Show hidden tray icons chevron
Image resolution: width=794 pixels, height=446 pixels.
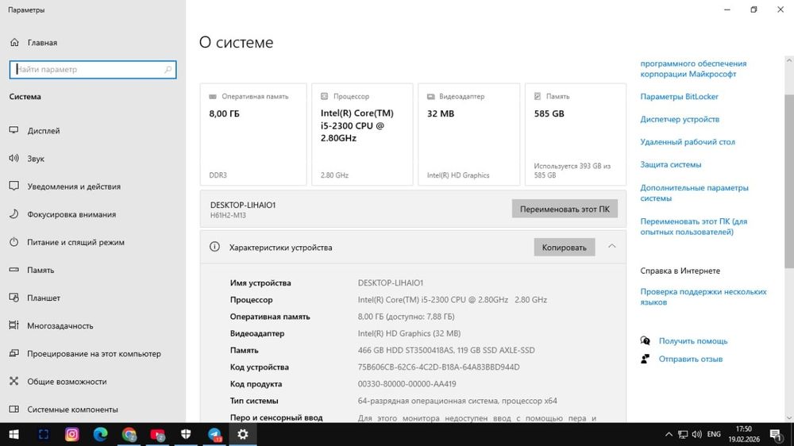[x=669, y=434]
